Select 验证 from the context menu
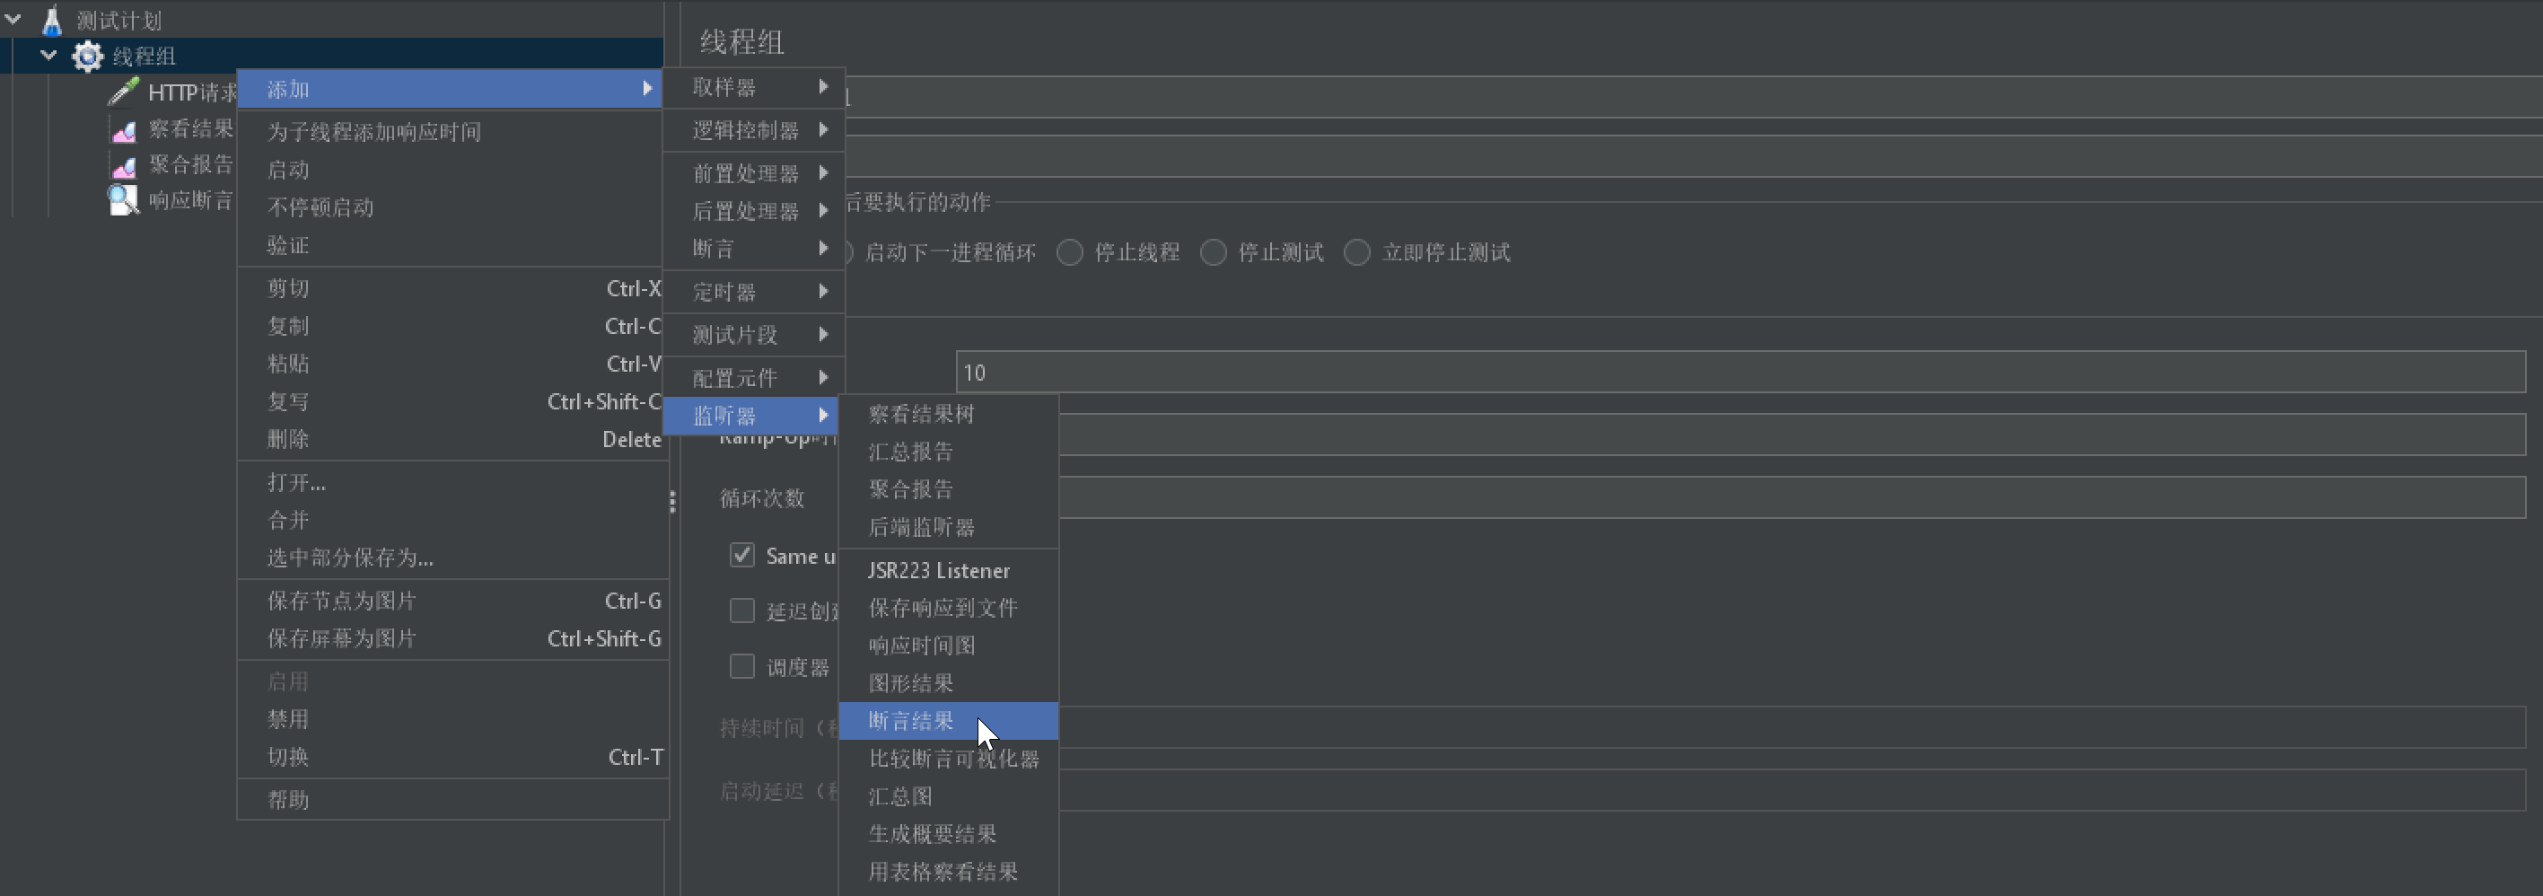The height and width of the screenshot is (896, 2543). [452, 245]
